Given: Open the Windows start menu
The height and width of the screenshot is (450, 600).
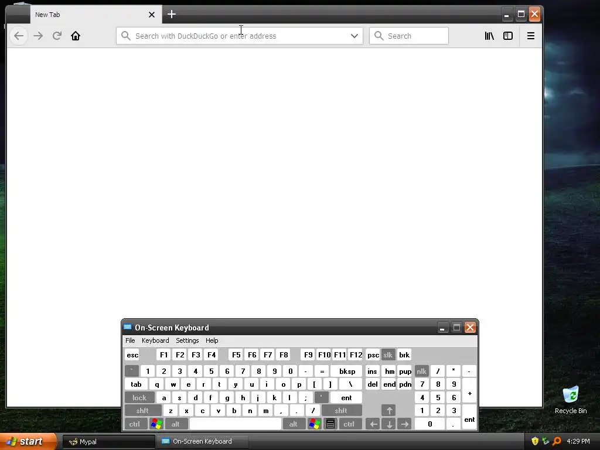Looking at the screenshot, I should 28,441.
